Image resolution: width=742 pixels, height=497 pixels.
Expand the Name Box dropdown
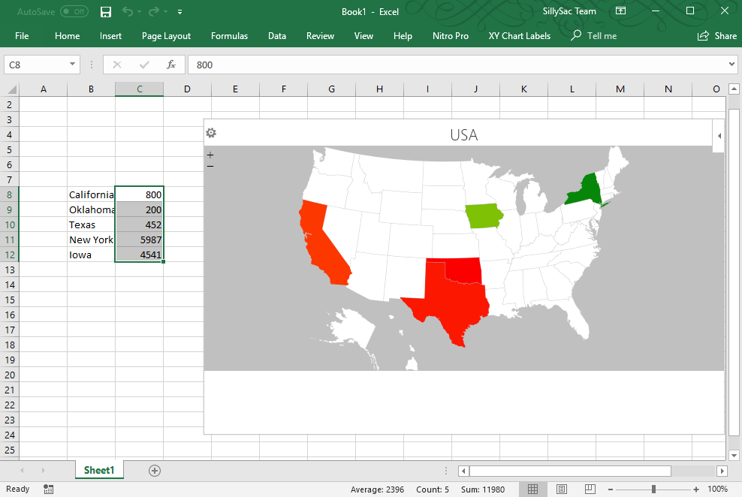72,65
